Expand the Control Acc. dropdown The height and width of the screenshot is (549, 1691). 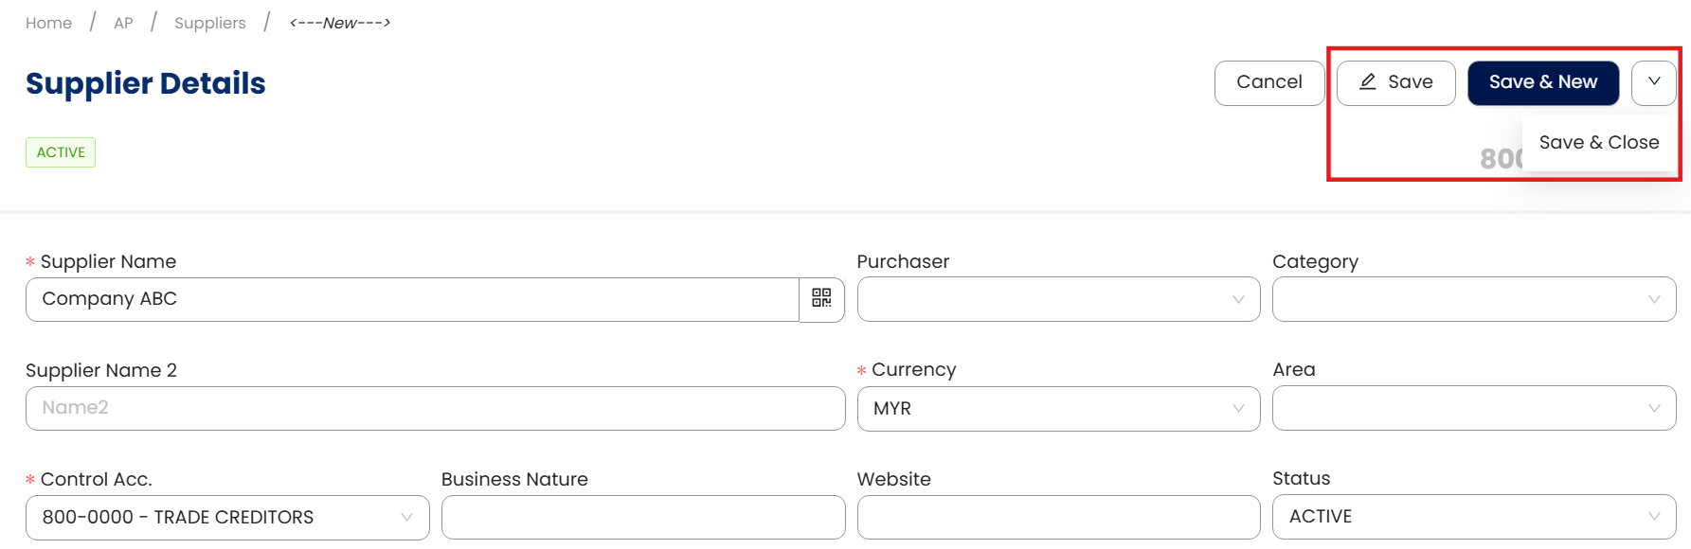pos(227,517)
